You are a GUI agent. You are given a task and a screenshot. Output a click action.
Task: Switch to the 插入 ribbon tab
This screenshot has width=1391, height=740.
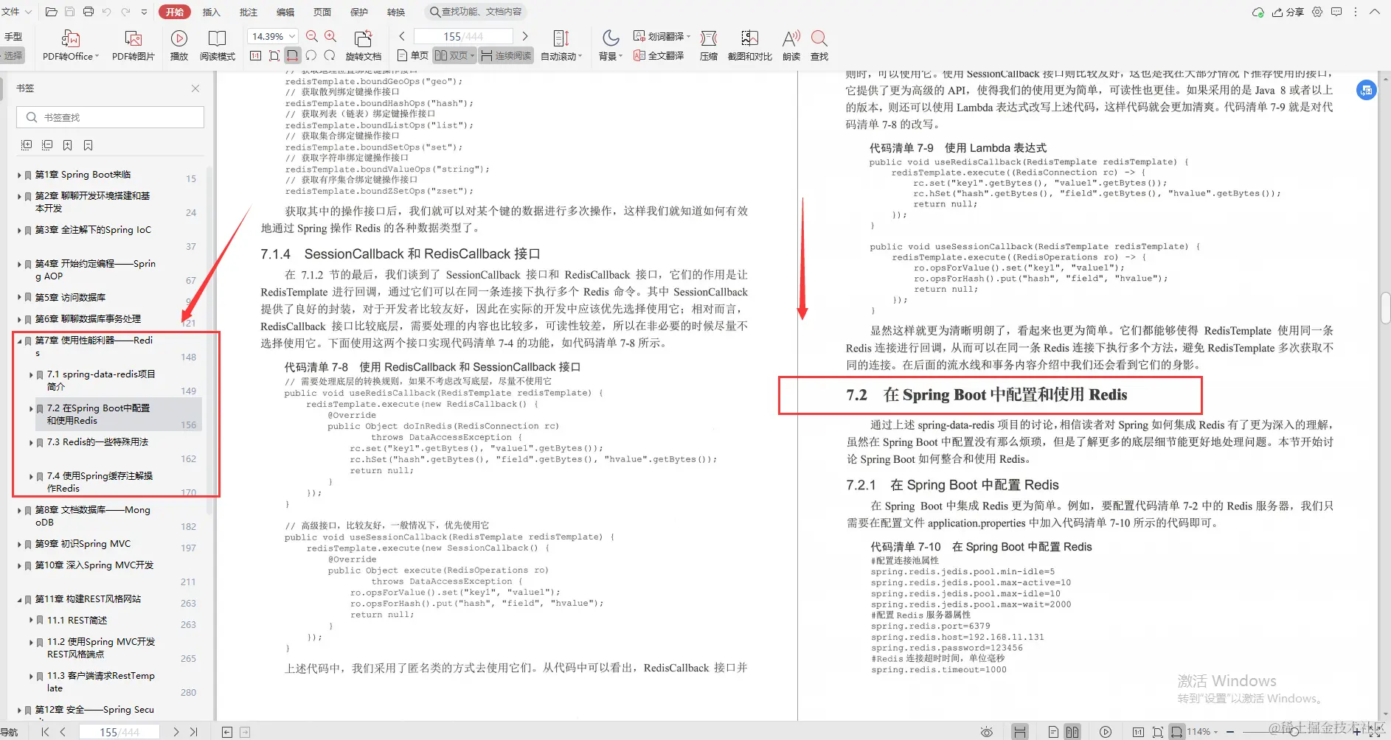211,12
